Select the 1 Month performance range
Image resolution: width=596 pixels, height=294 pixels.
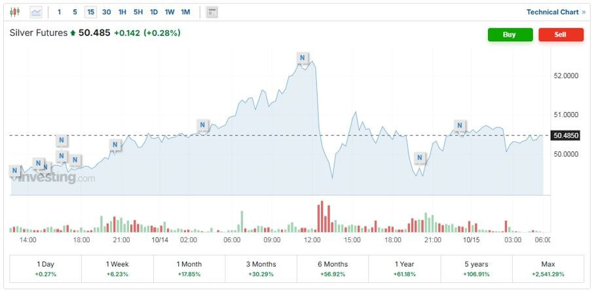(189, 268)
